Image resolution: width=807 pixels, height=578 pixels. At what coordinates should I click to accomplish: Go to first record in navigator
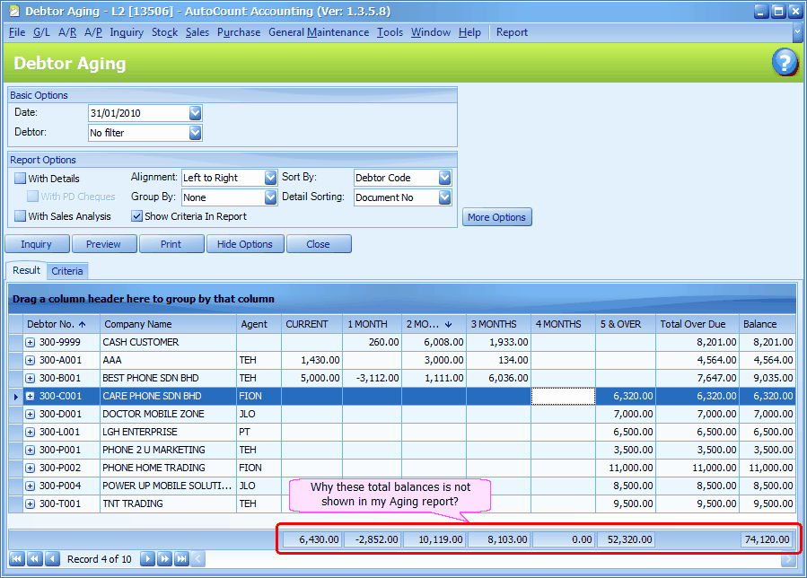click(x=16, y=559)
